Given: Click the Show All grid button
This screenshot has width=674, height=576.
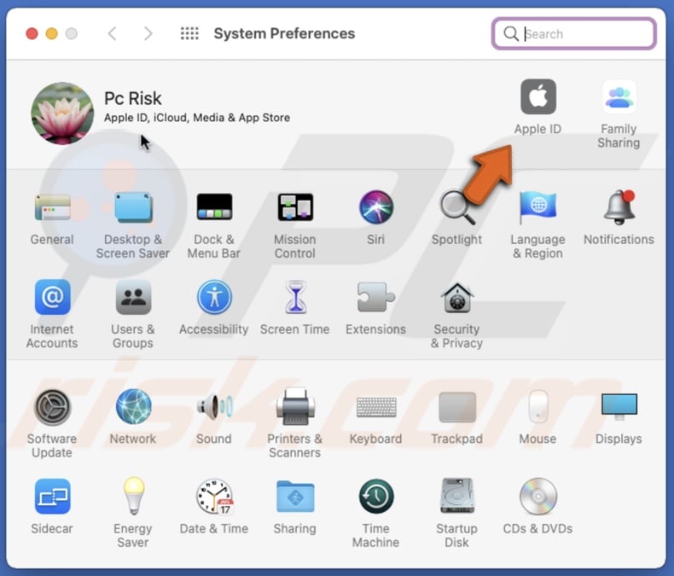Looking at the screenshot, I should click(x=189, y=33).
